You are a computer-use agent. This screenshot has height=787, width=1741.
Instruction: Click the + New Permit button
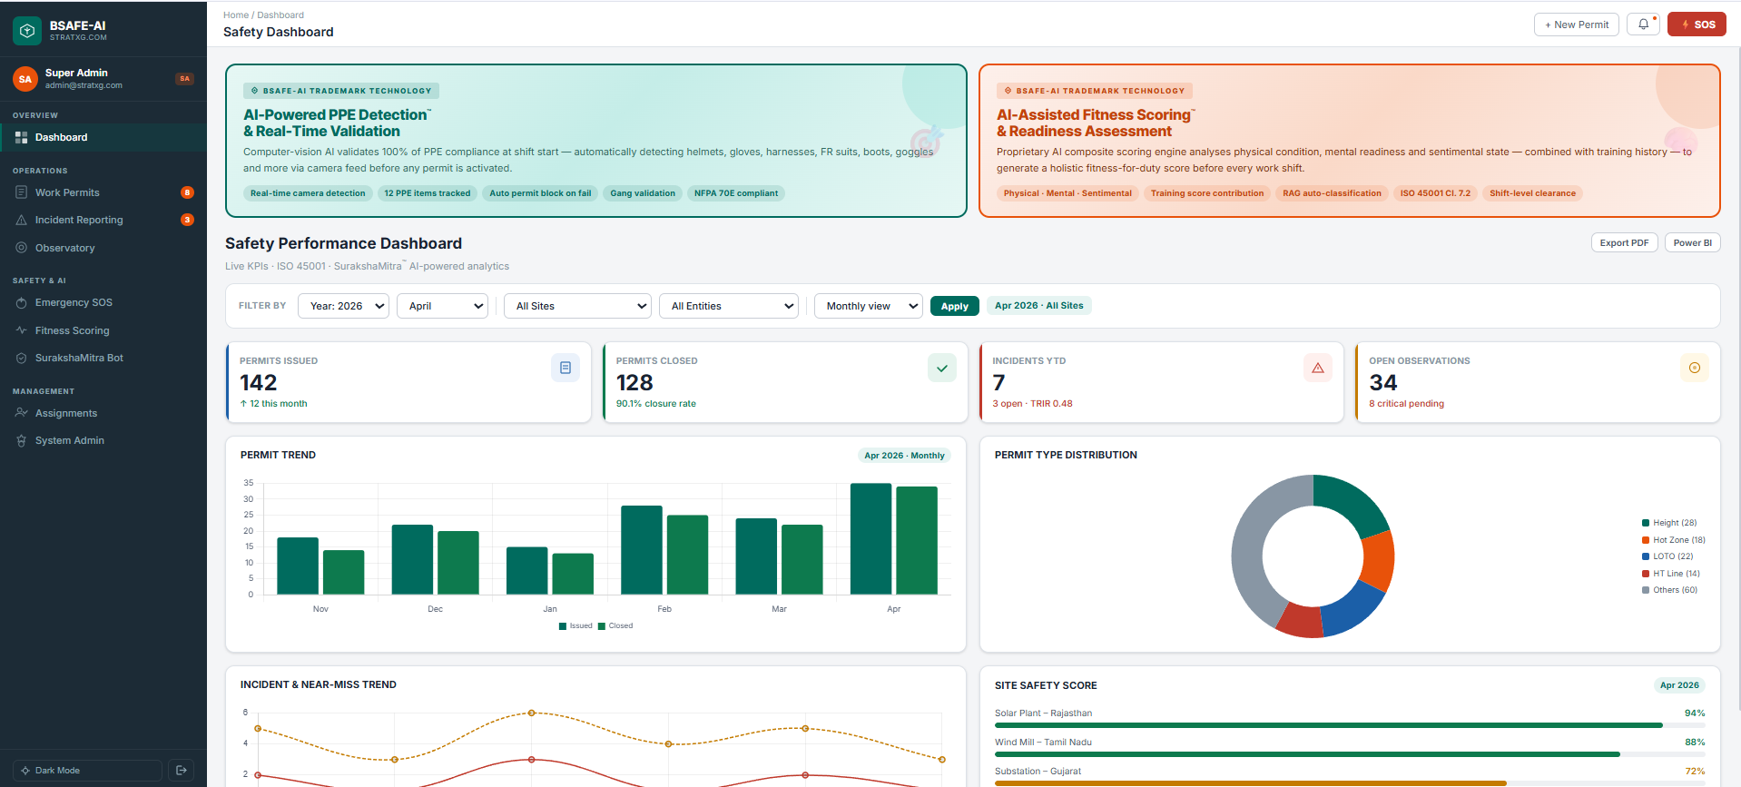(x=1577, y=25)
